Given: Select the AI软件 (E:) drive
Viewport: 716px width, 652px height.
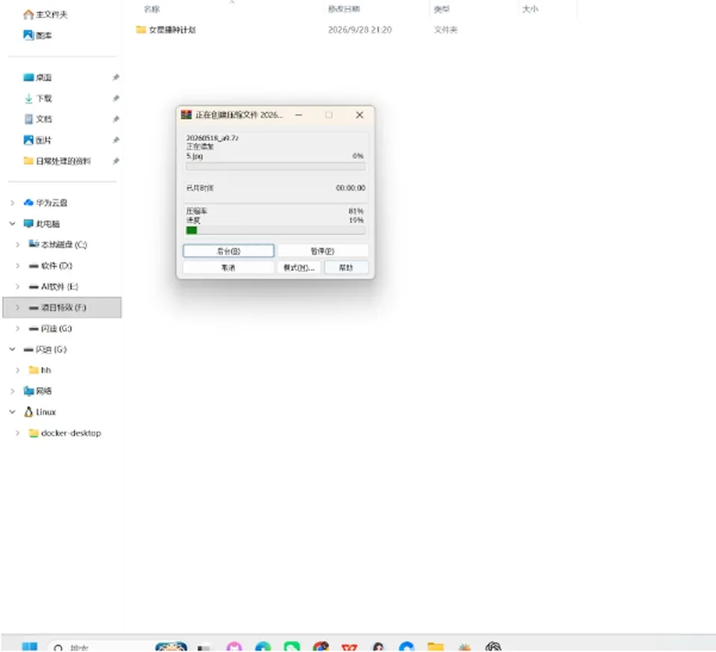Looking at the screenshot, I should (x=54, y=286).
